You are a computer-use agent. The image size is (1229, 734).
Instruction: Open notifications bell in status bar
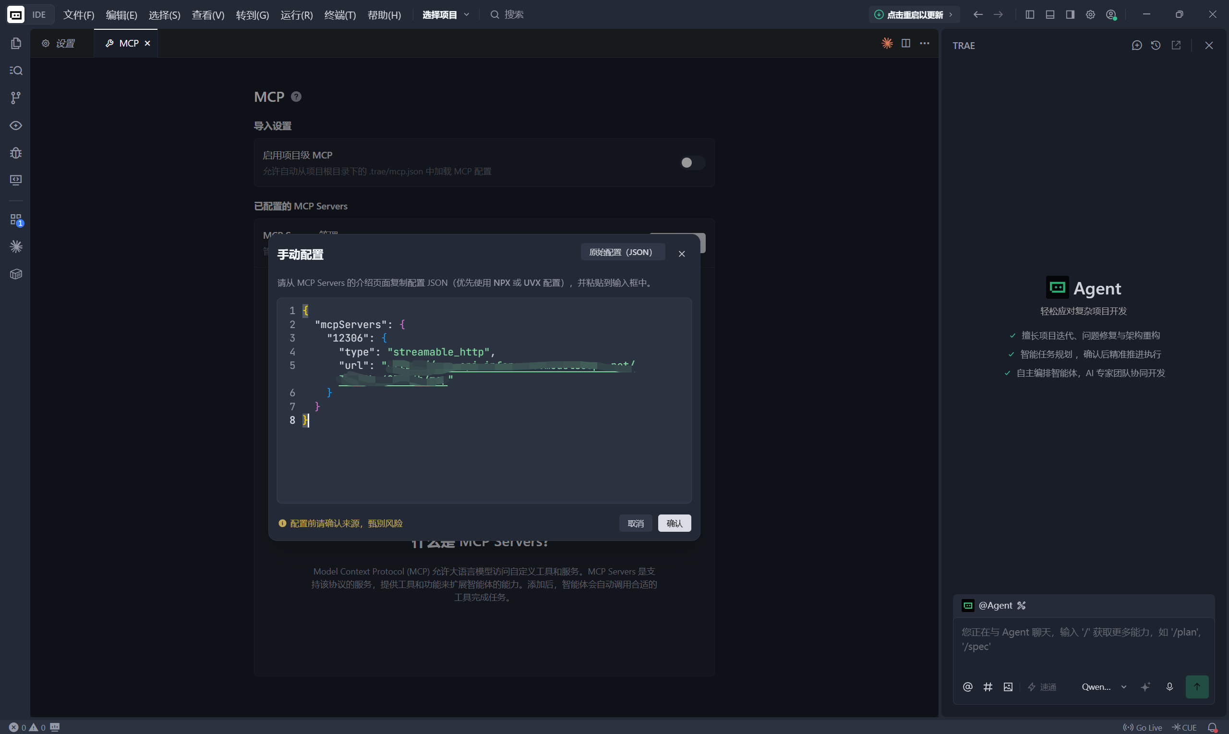click(x=1212, y=727)
